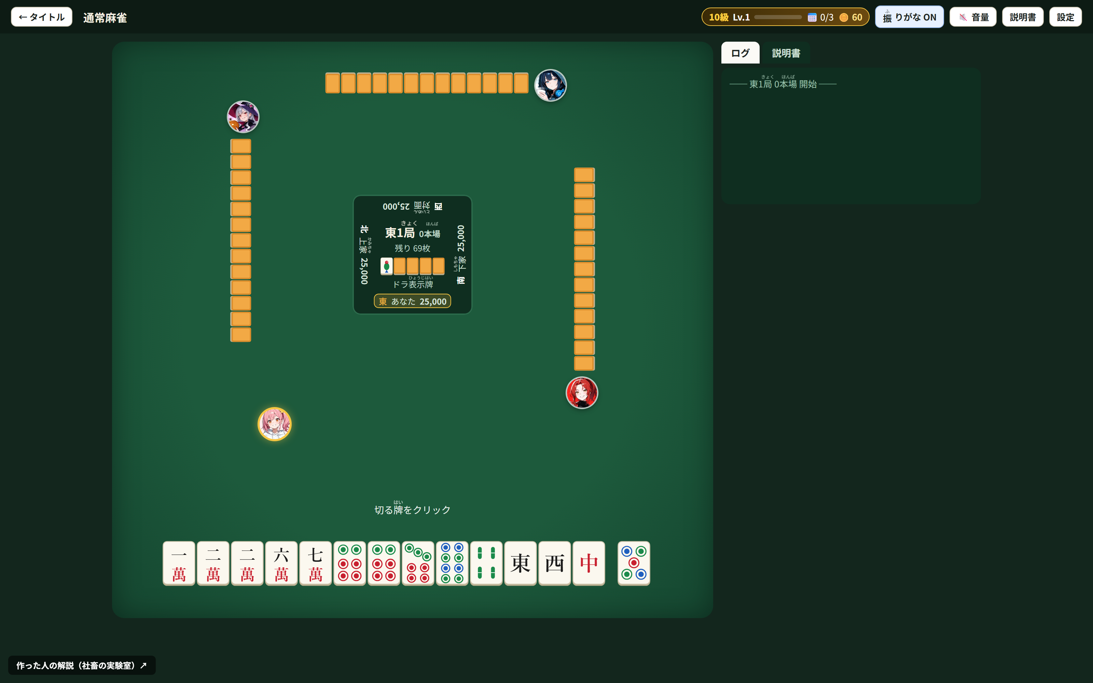Viewport: 1093px width, 683px height.
Task: Discard the drawn 5-pin tile
Action: (x=634, y=563)
